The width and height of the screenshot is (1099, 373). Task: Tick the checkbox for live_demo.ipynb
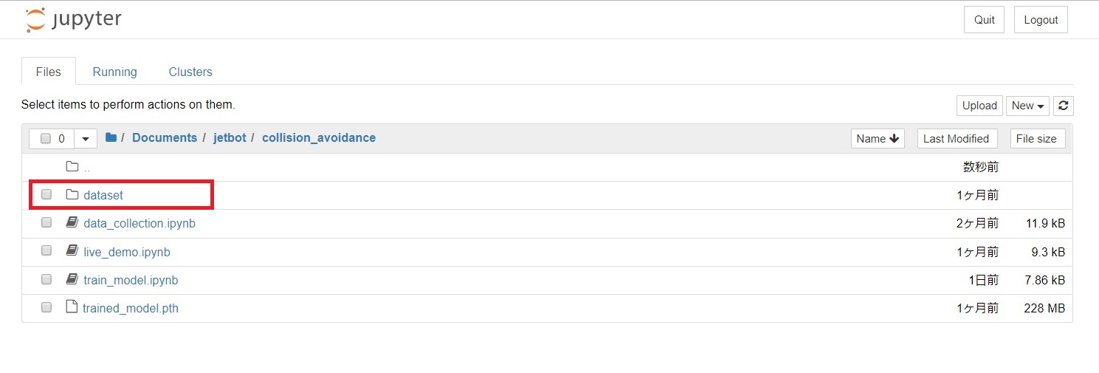(46, 251)
